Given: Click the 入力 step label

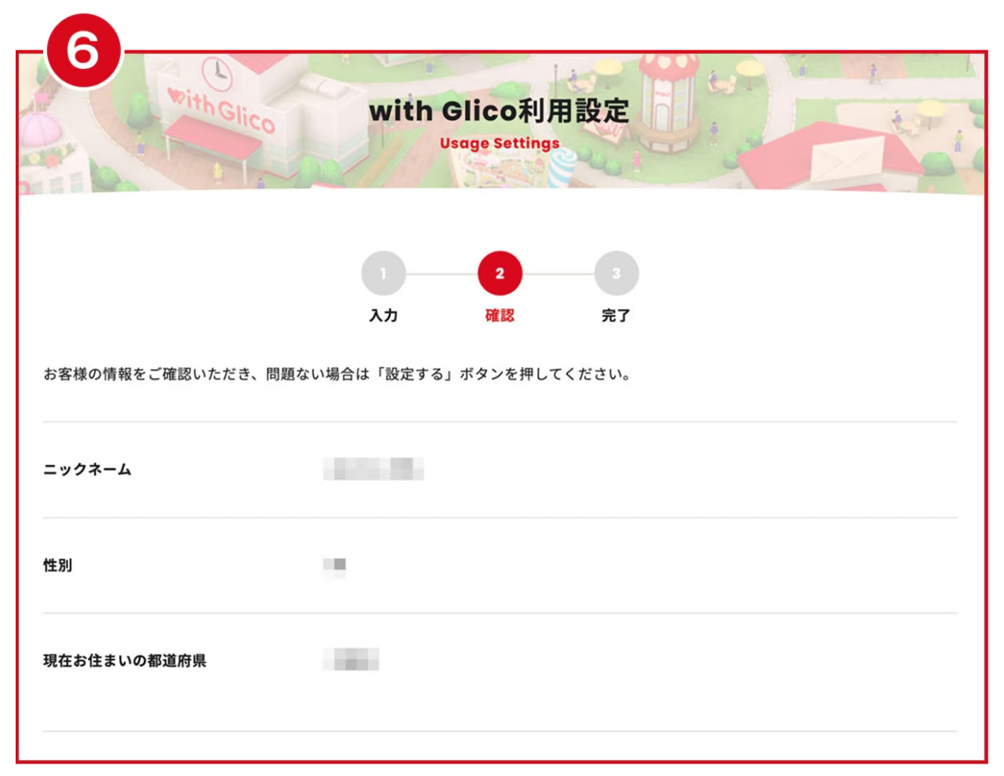Looking at the screenshot, I should click(384, 316).
